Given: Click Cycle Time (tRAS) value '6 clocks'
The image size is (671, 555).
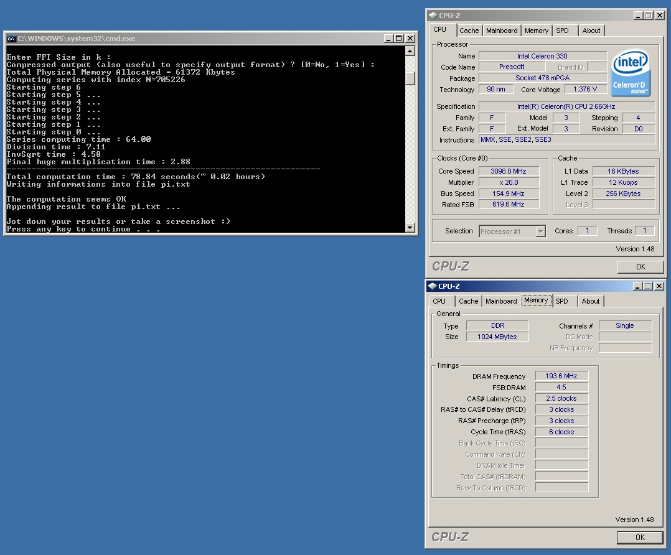Looking at the screenshot, I should (x=561, y=432).
